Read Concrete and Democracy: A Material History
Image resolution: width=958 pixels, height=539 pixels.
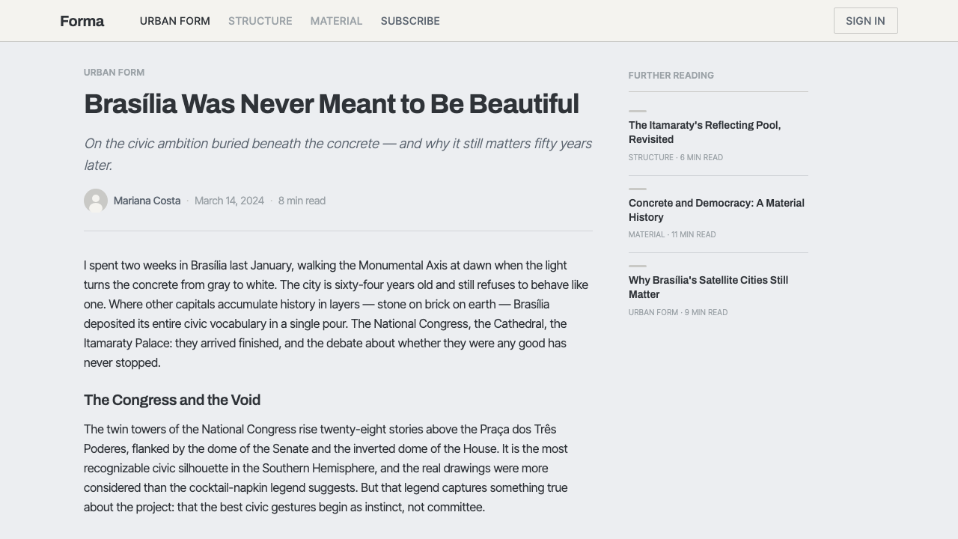(716, 210)
